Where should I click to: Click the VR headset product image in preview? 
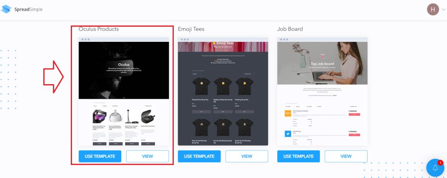(x=100, y=117)
